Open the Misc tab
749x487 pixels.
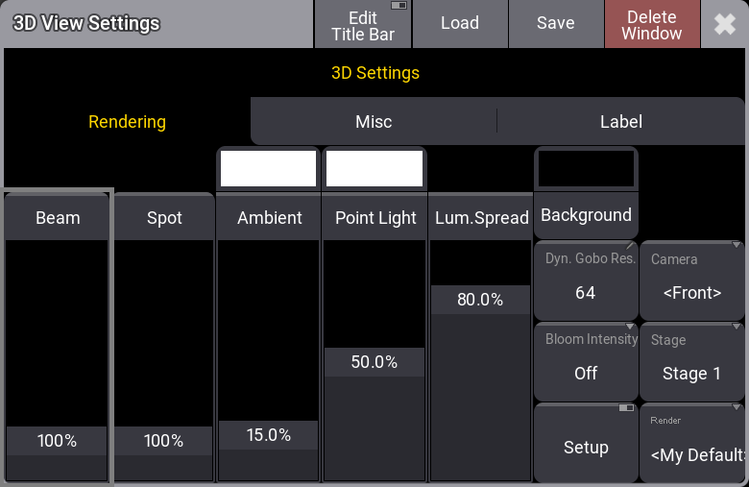point(374,122)
